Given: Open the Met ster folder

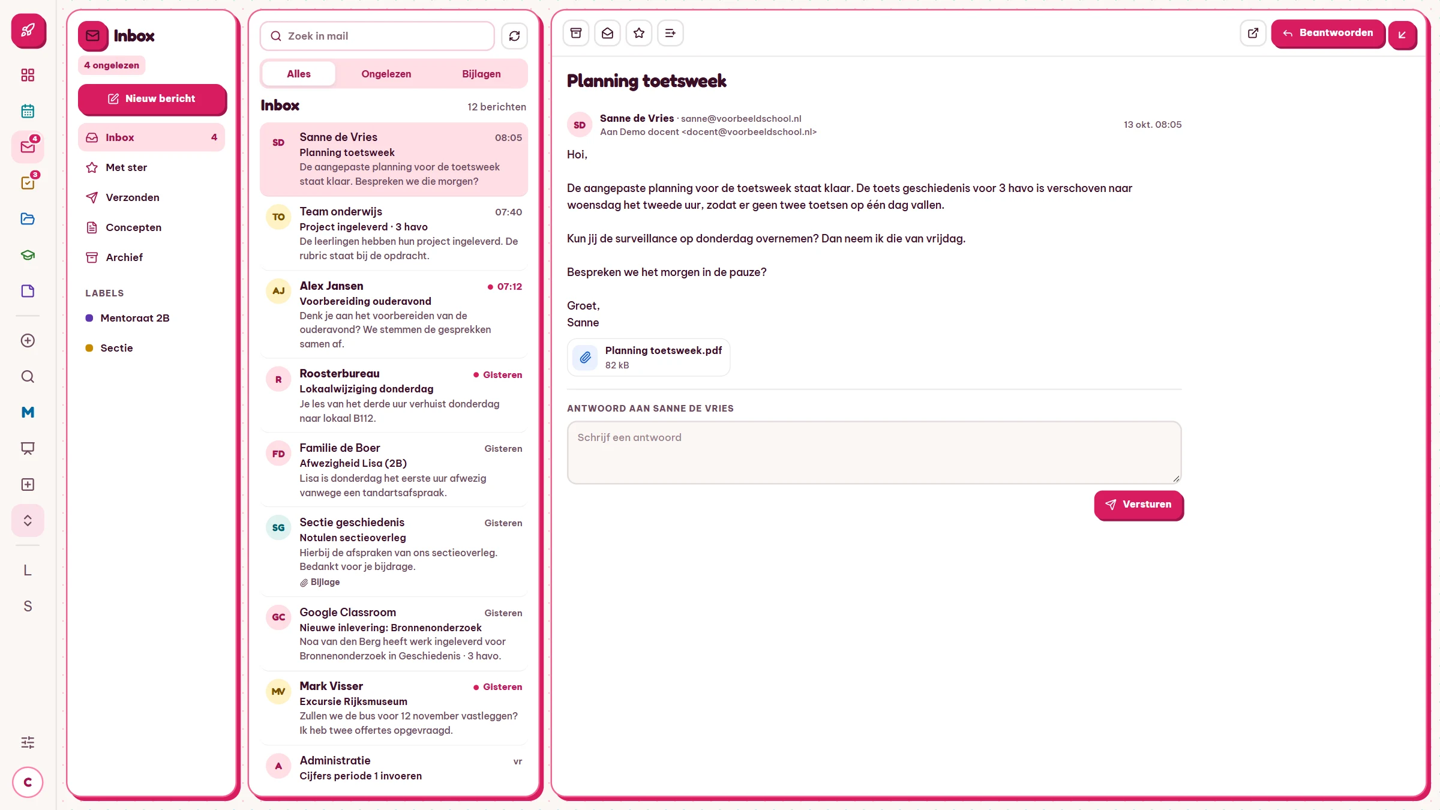Looking at the screenshot, I should [x=151, y=167].
